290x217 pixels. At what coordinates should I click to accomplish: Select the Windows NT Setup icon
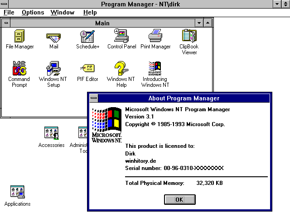[x=53, y=68]
